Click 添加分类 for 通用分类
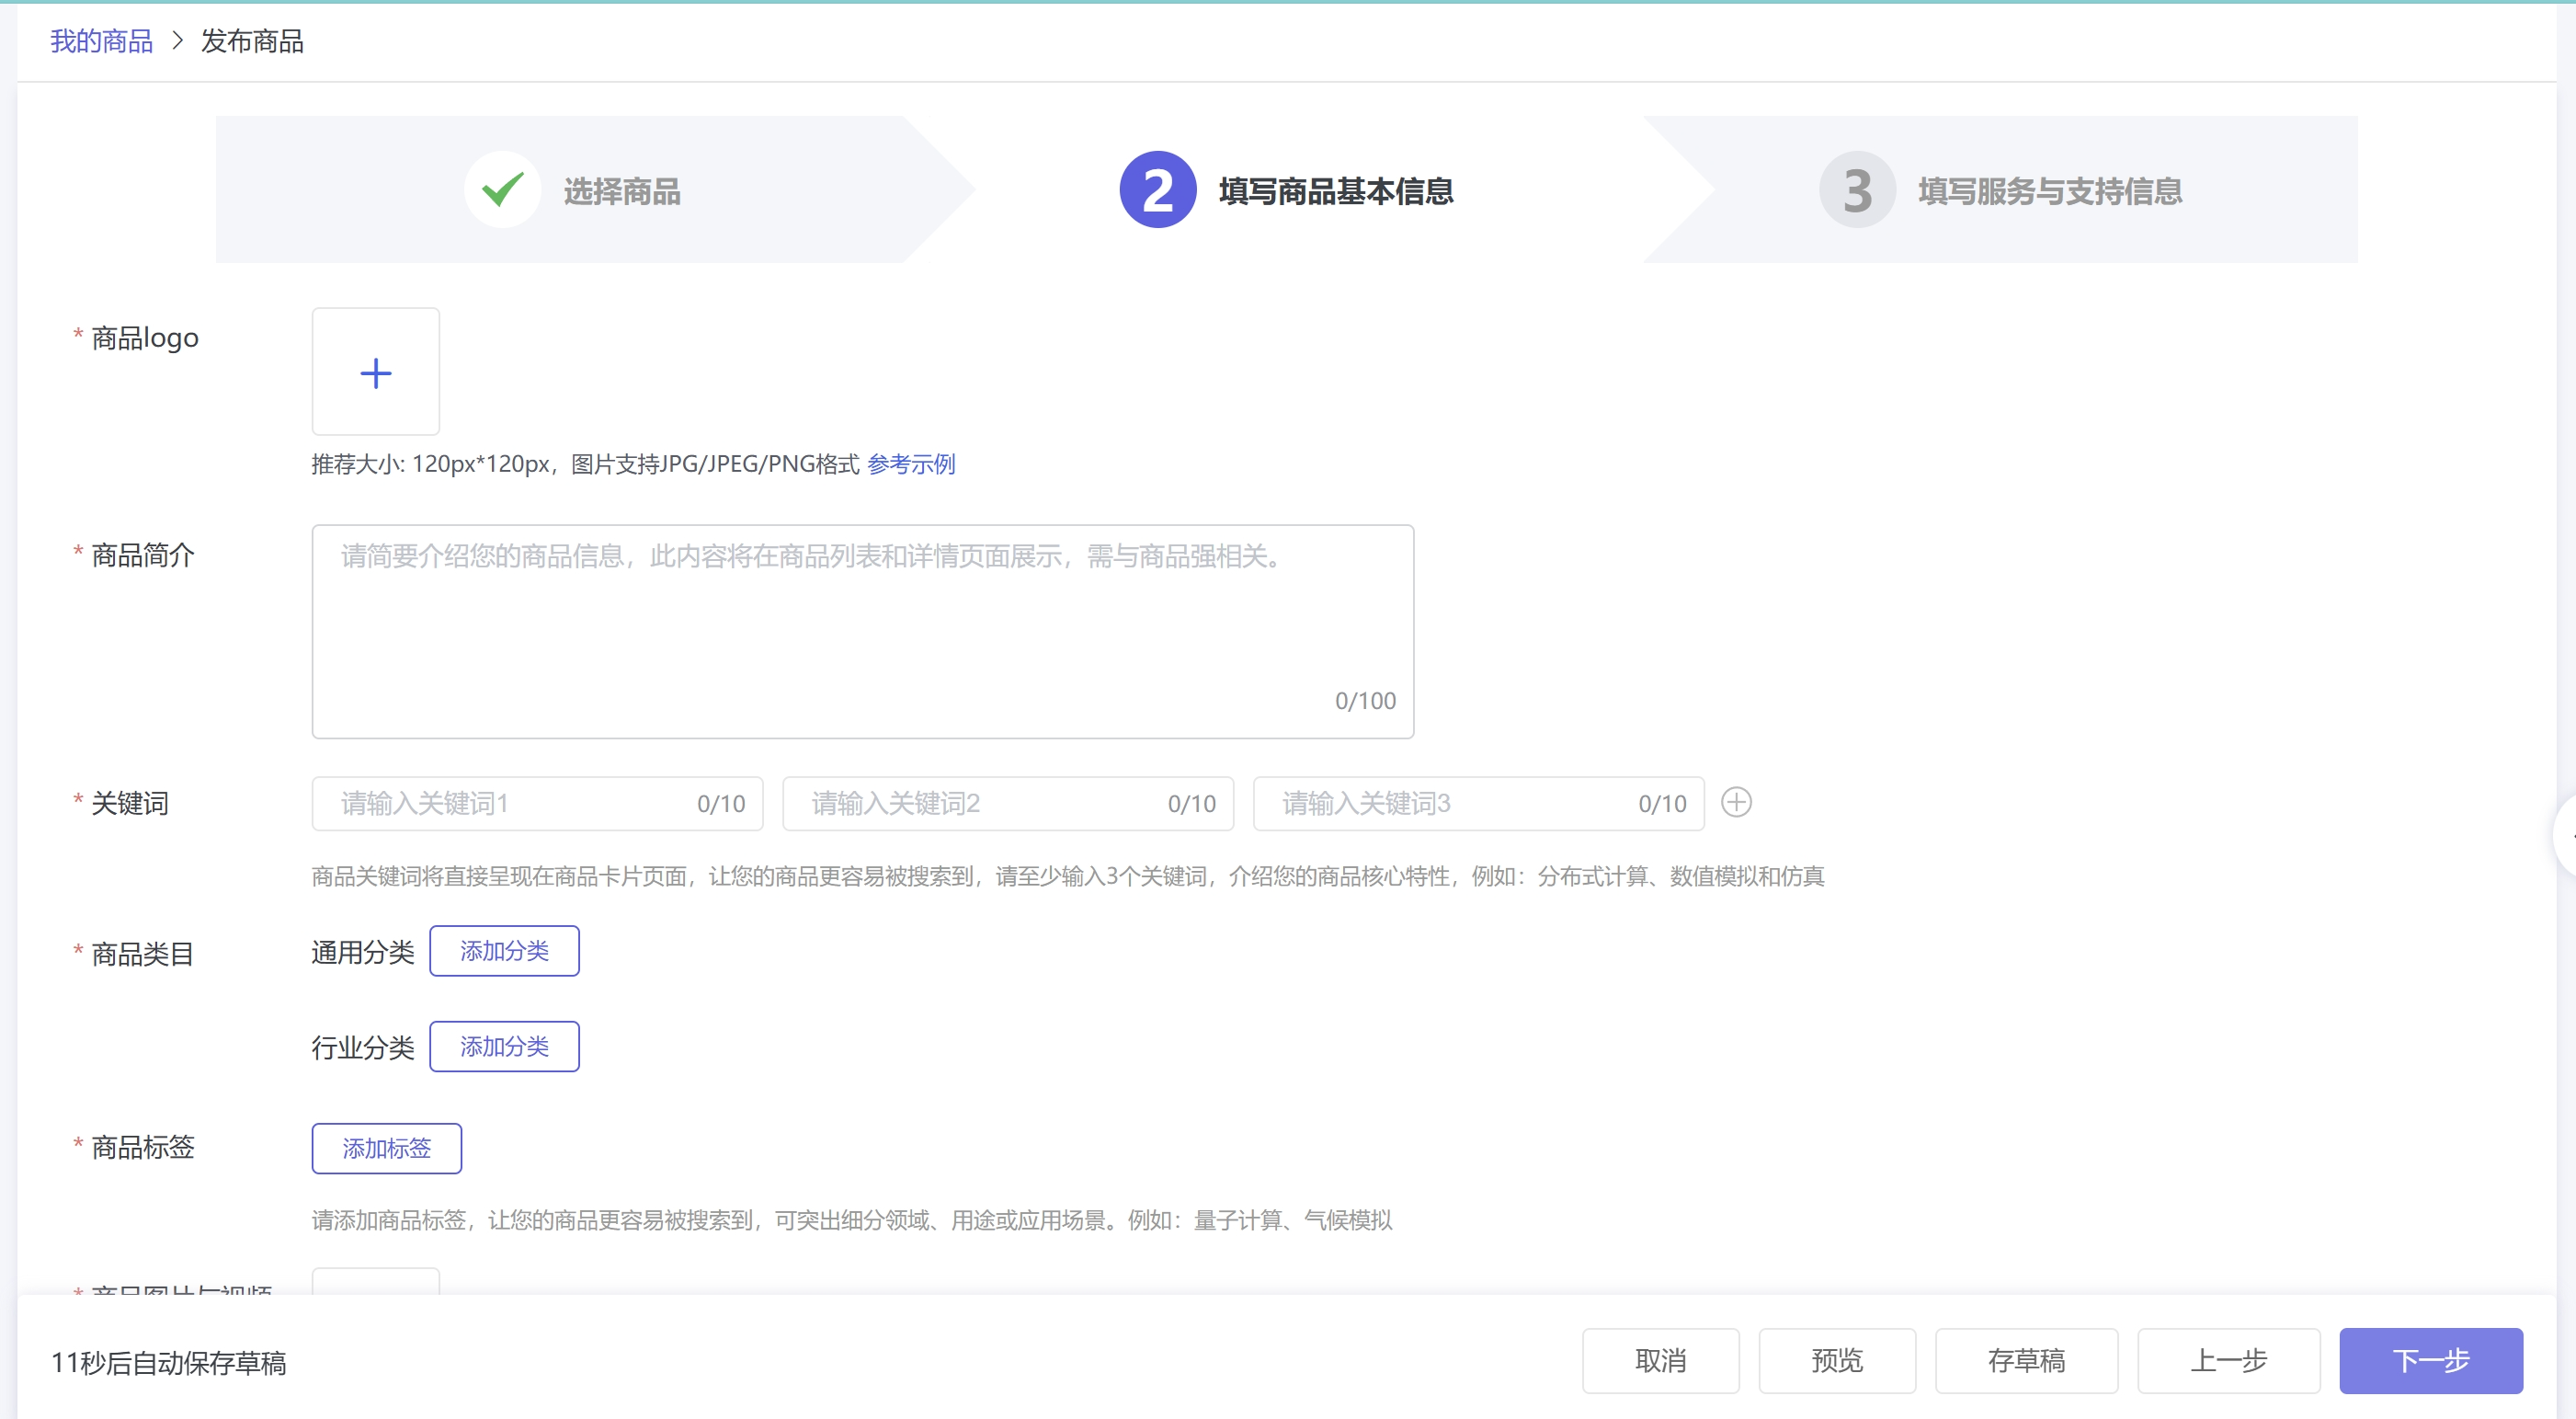Viewport: 2576px width, 1419px height. pyautogui.click(x=504, y=951)
